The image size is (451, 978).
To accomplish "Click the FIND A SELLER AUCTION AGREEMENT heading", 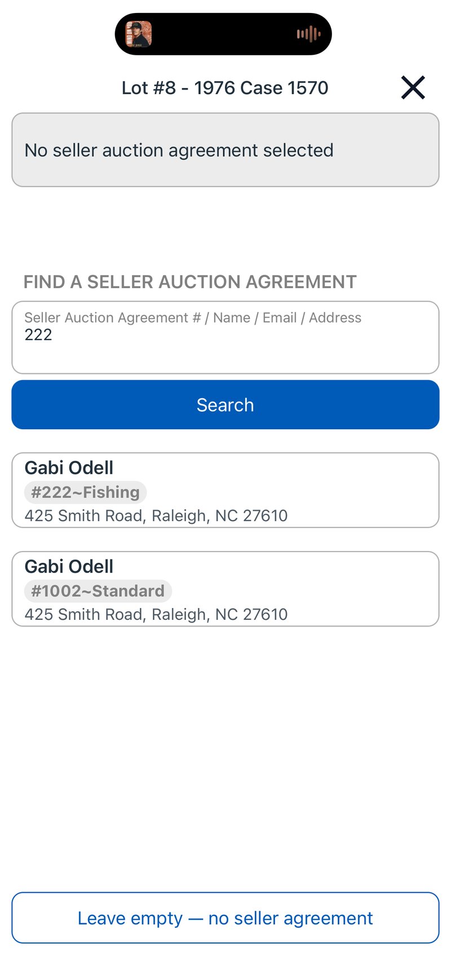I will (190, 281).
